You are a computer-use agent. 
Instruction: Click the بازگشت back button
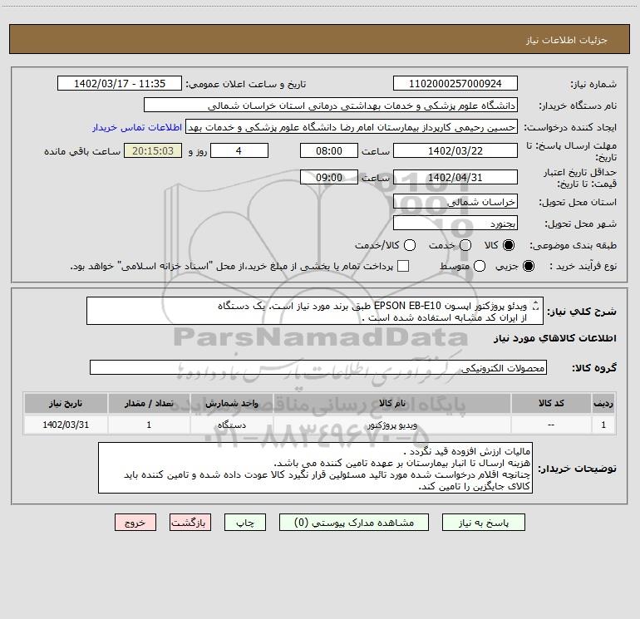[x=190, y=523]
